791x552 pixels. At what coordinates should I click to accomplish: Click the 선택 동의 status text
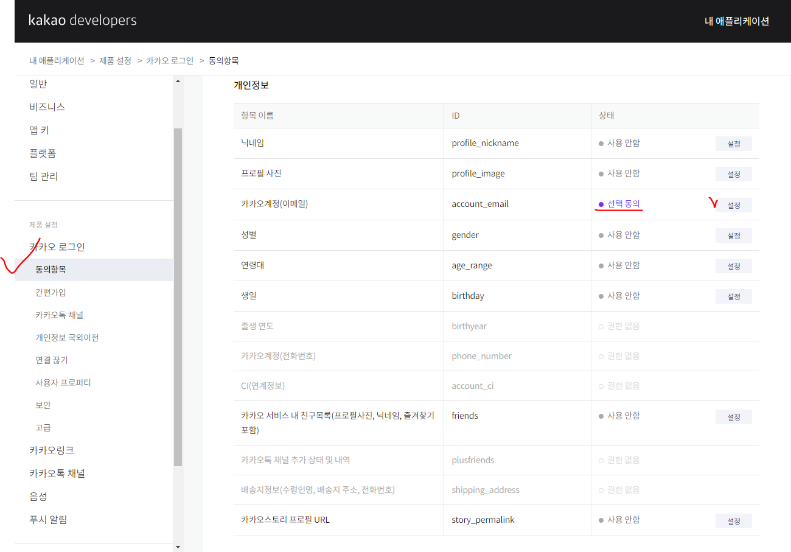coord(624,204)
